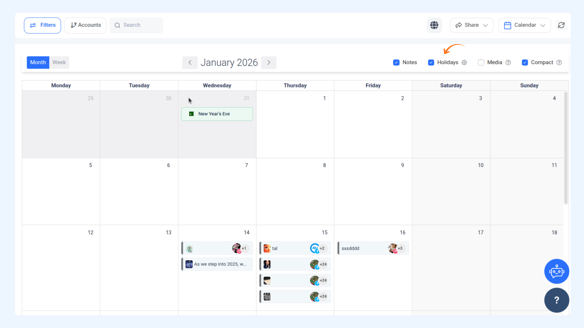Open the help question mark bubble
The width and height of the screenshot is (584, 328).
pyautogui.click(x=556, y=300)
